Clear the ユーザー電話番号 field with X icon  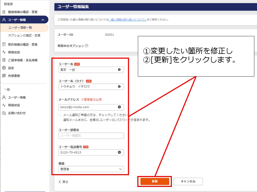119,153
